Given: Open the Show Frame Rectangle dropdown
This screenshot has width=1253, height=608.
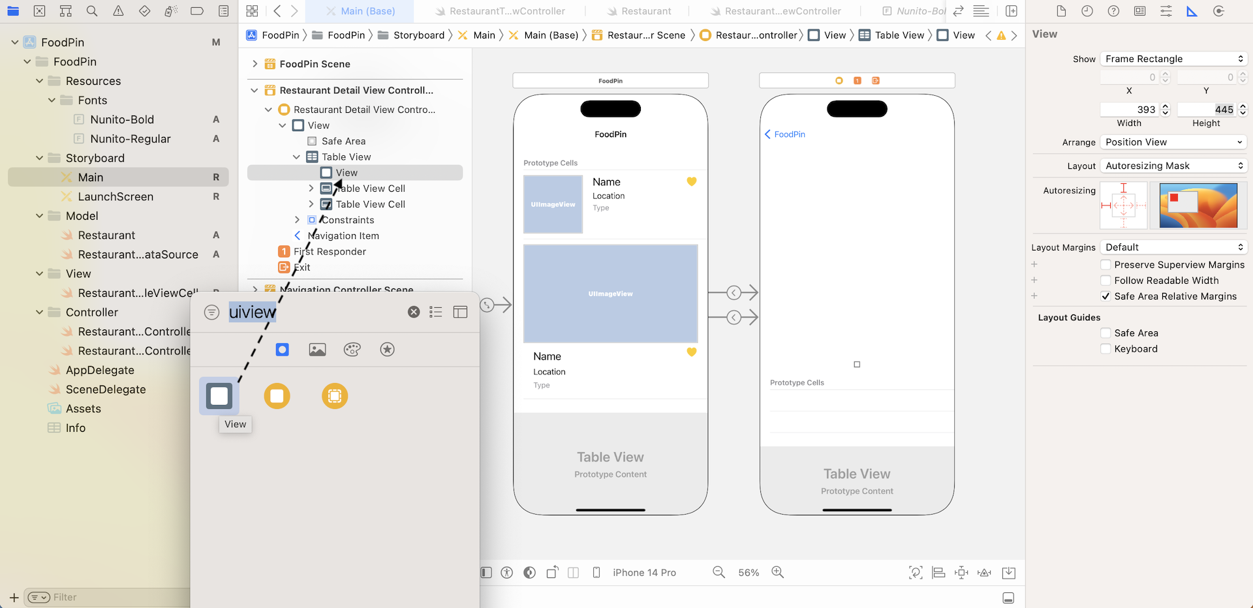Looking at the screenshot, I should pyautogui.click(x=1173, y=59).
